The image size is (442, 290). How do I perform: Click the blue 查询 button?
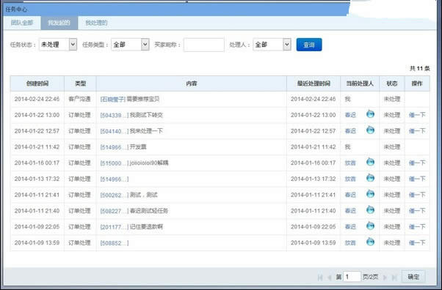click(309, 45)
